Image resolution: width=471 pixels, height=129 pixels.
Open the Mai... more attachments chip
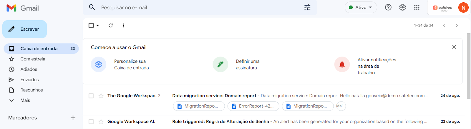point(341,106)
